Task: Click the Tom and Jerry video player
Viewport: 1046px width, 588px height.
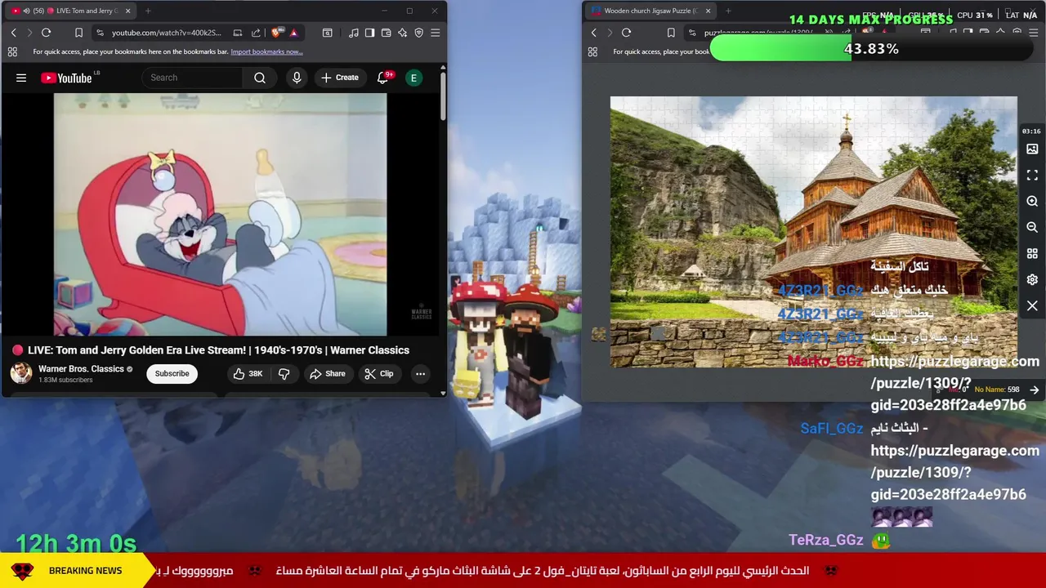Action: (x=220, y=214)
